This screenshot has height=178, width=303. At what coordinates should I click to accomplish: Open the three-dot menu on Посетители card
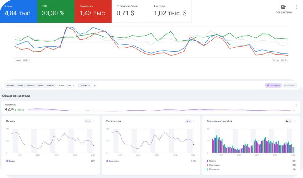[x=195, y=121]
